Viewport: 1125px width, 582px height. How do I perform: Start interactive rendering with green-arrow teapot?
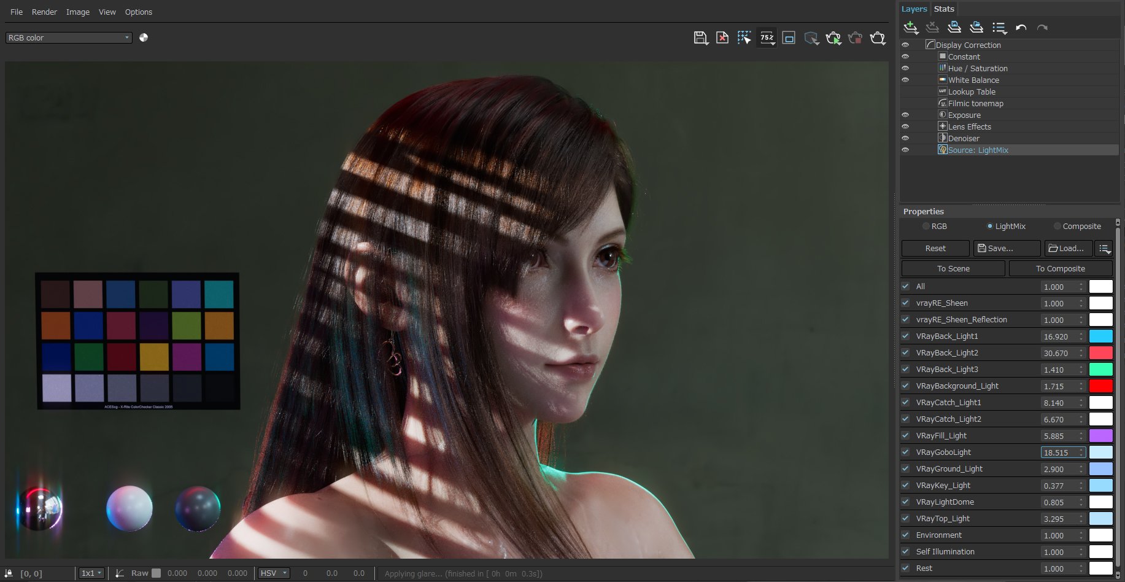[833, 38]
